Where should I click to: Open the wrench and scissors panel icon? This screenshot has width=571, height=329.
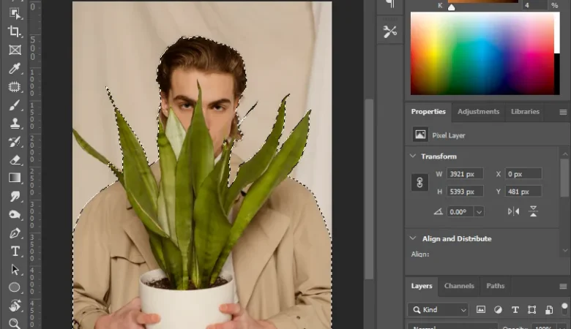click(x=390, y=31)
